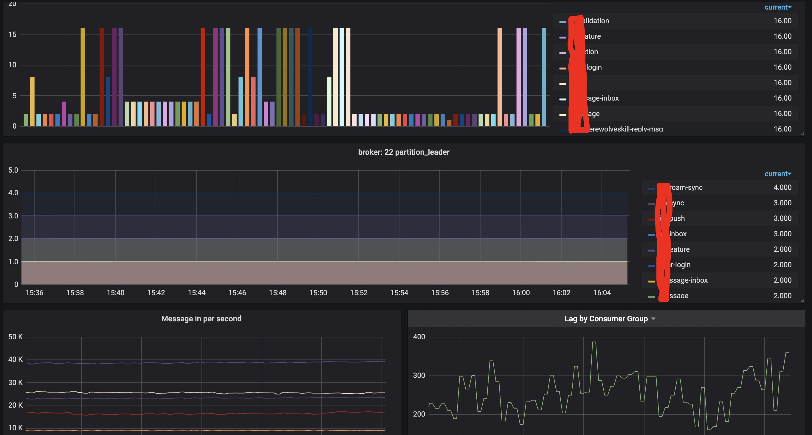Screen dimensions: 812x435
Task: Click the werewolveskill-reply-msg legend entry
Action: [626, 129]
